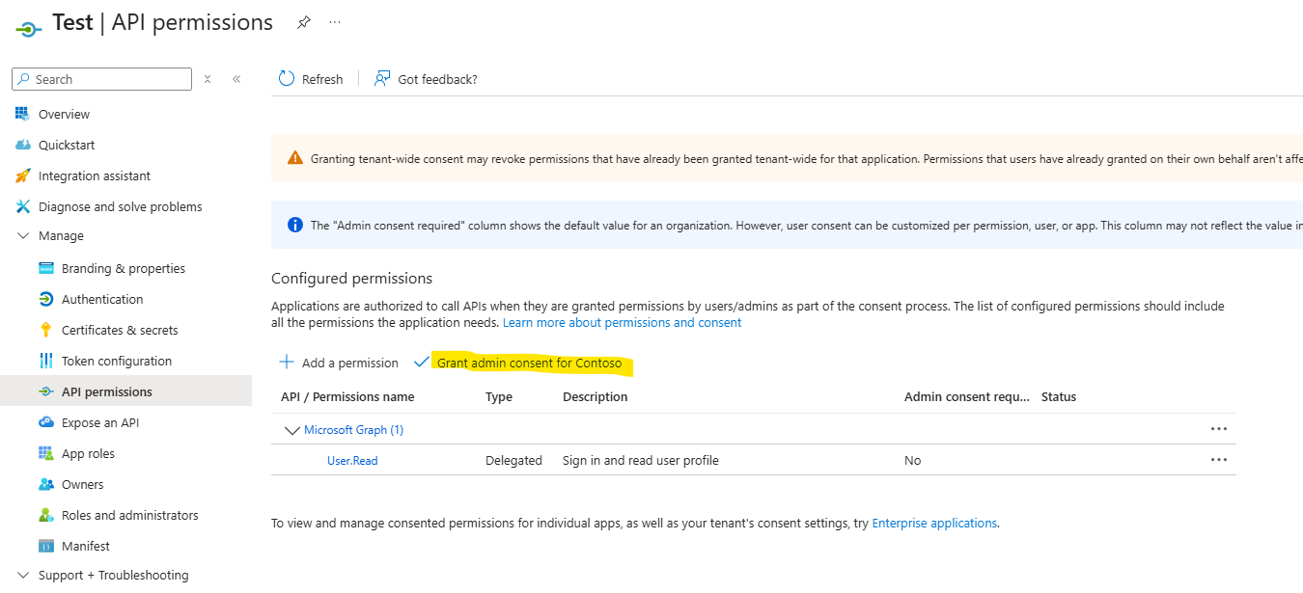This screenshot has height=593, width=1303.
Task: Collapse the Manage section in sidebar
Action: pos(23,235)
